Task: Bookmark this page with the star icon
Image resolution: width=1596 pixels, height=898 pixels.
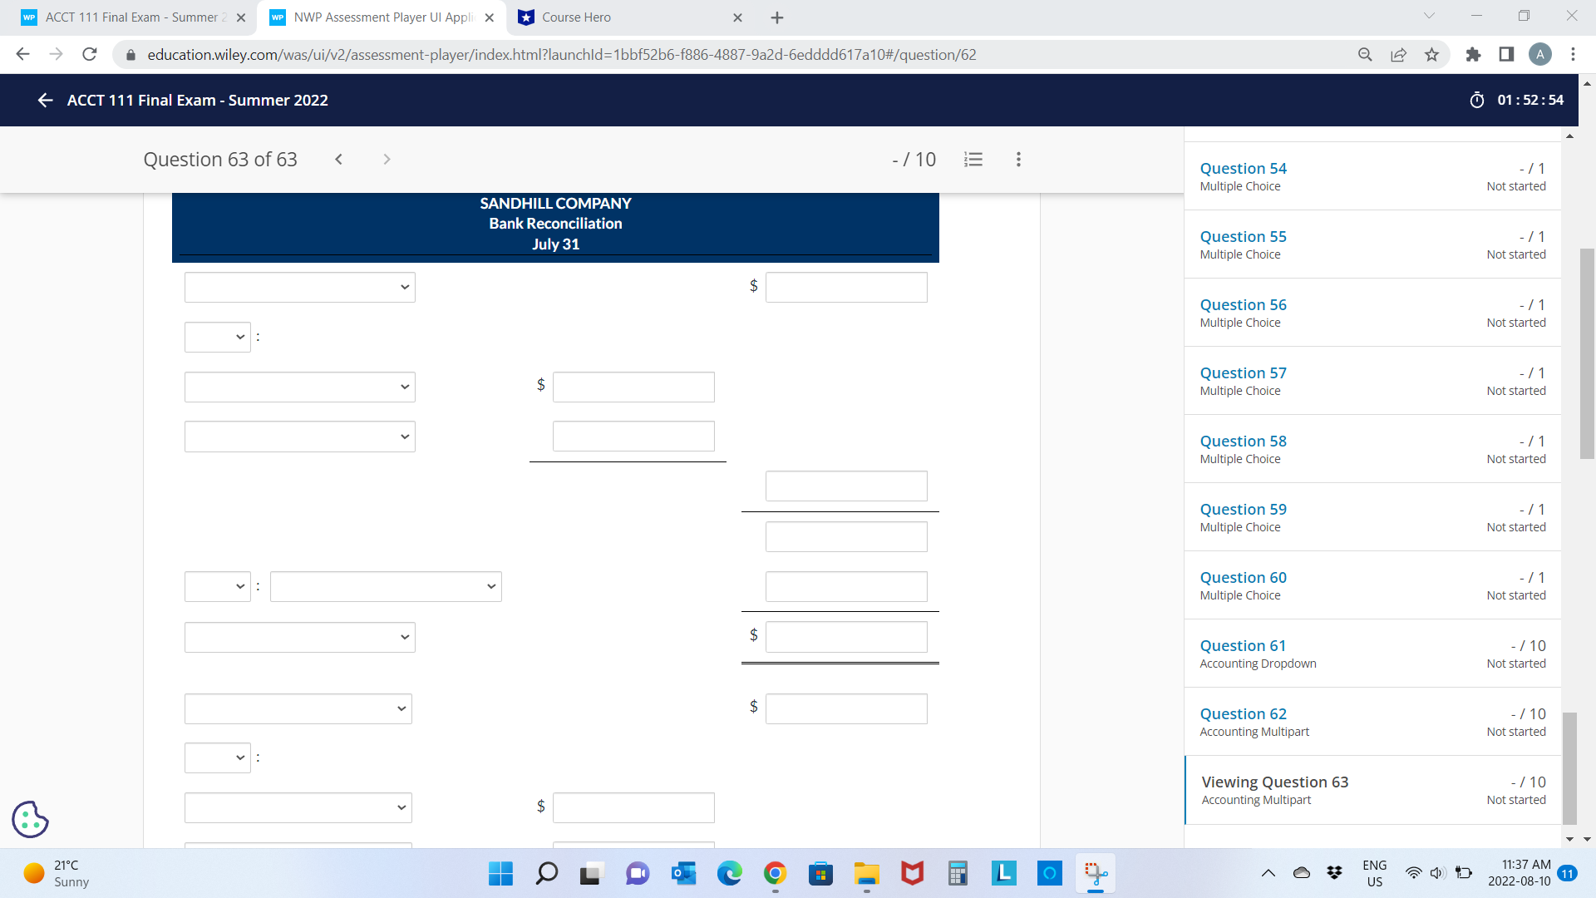Action: click(x=1431, y=54)
